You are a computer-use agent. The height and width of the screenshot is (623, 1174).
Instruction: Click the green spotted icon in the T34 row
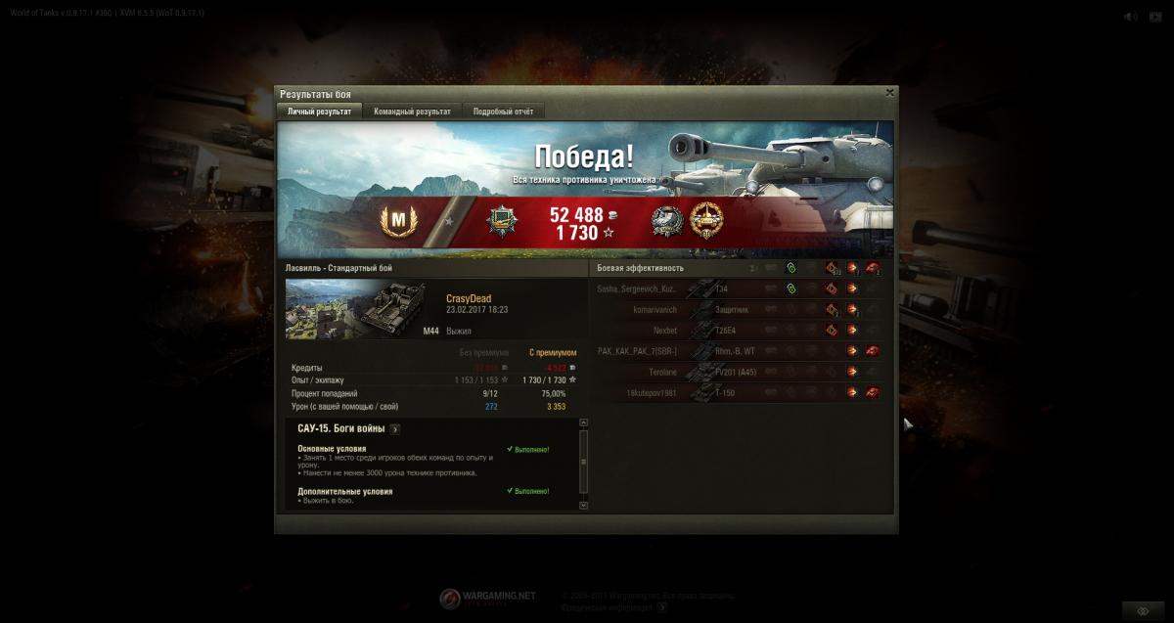790,289
